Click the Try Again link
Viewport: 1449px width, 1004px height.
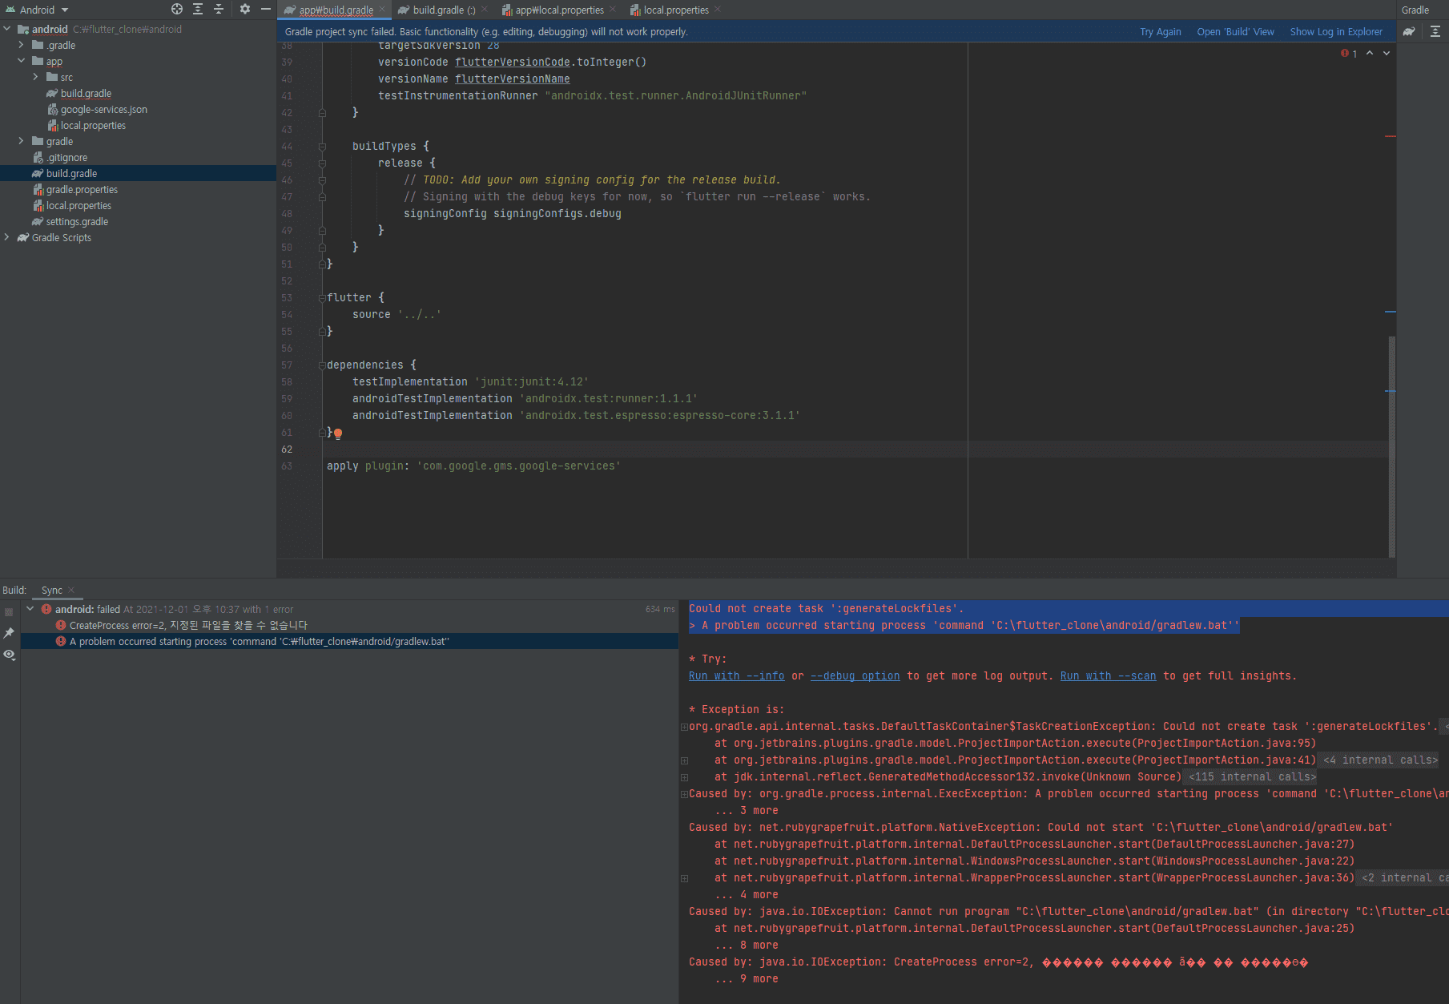pos(1160,32)
